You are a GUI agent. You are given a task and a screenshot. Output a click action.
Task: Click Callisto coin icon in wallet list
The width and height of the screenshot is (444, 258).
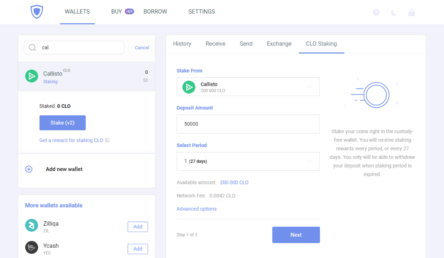(31, 76)
